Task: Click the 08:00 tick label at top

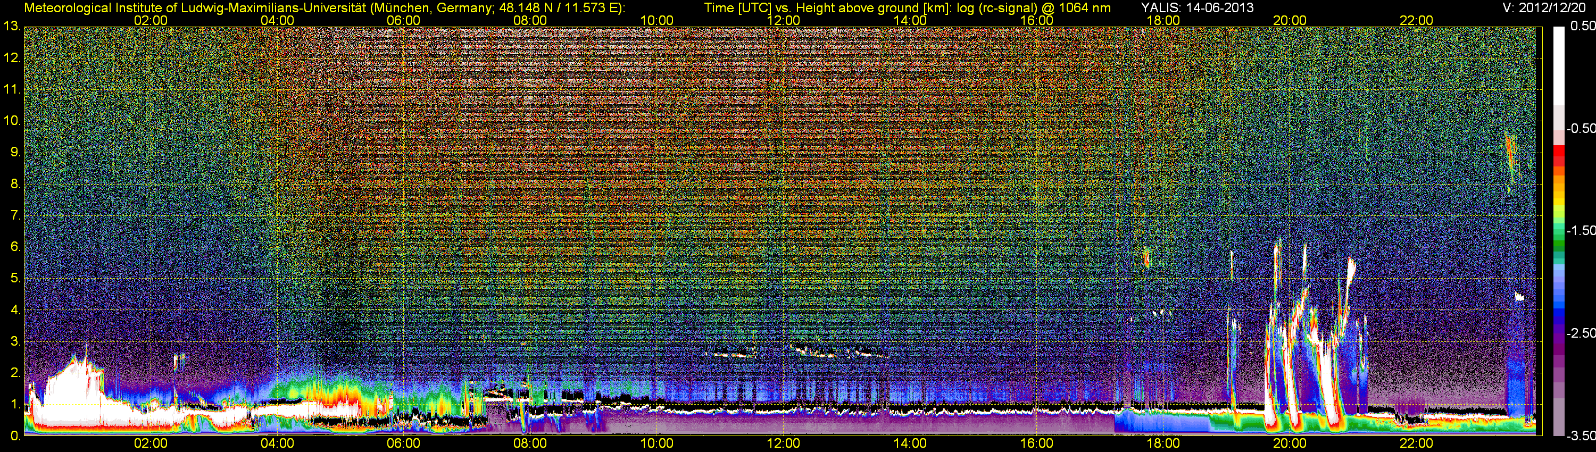Action: 530,20
